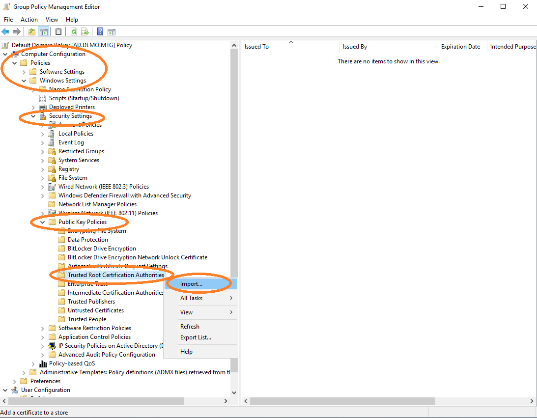Image resolution: width=537 pixels, height=418 pixels.
Task: Select the Trusted Publishers folder
Action: click(x=91, y=302)
